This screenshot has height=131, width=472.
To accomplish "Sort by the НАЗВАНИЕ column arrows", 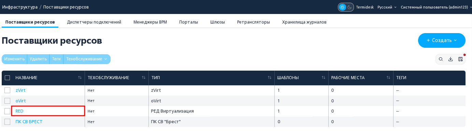I will 80,78.
